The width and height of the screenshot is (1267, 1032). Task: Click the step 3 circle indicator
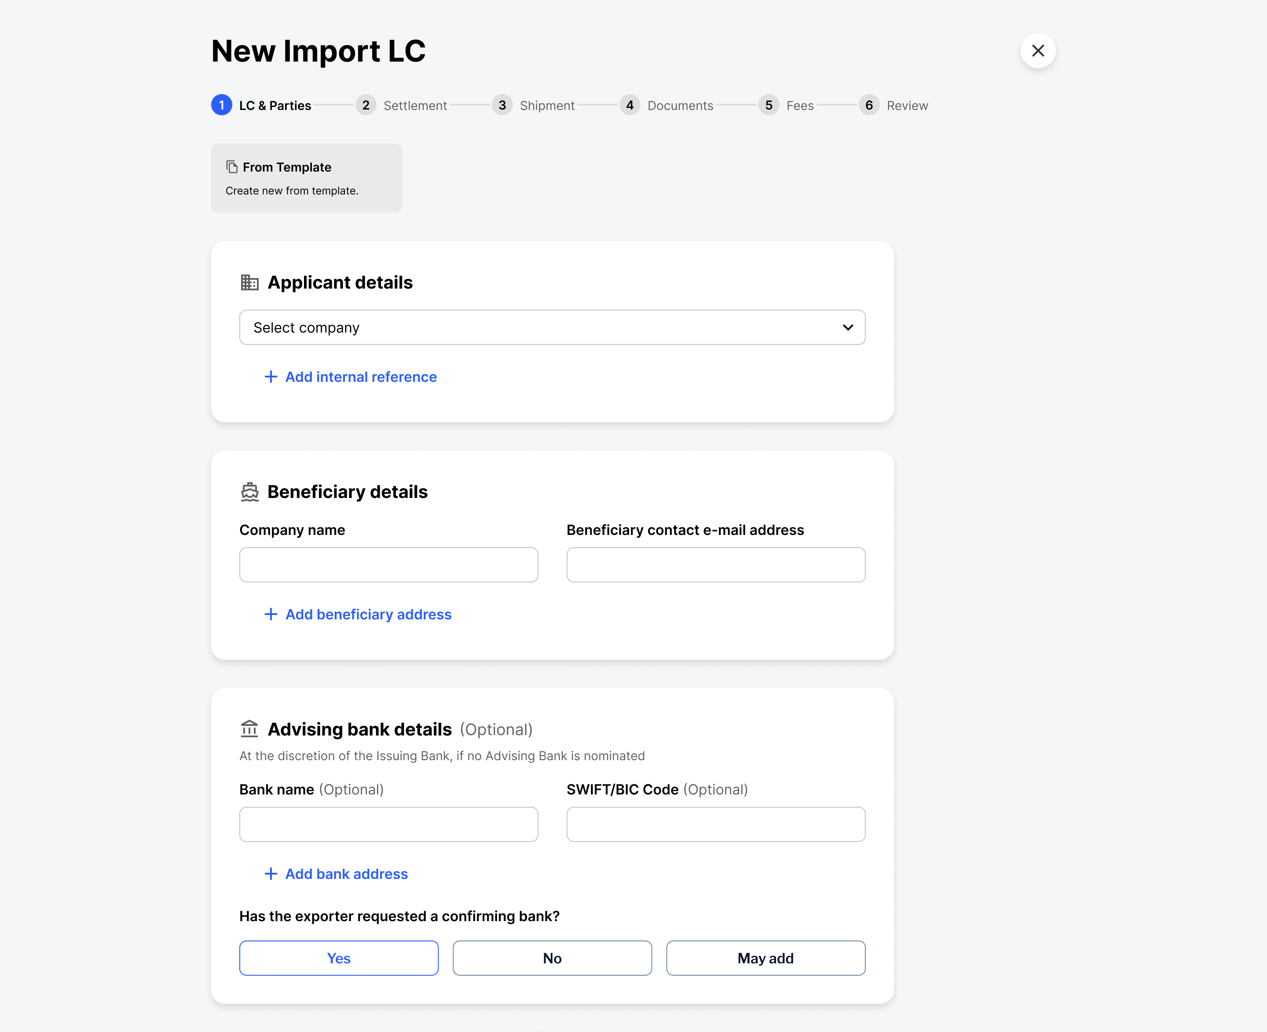point(502,105)
